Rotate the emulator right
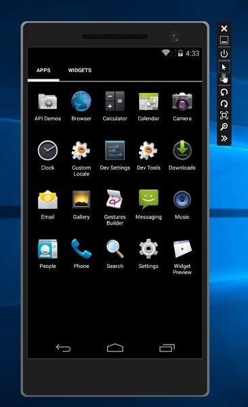Screen dimensions: 248x407 [224, 104]
